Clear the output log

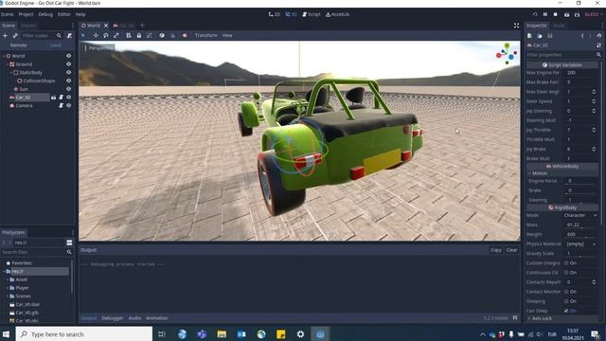(x=511, y=250)
